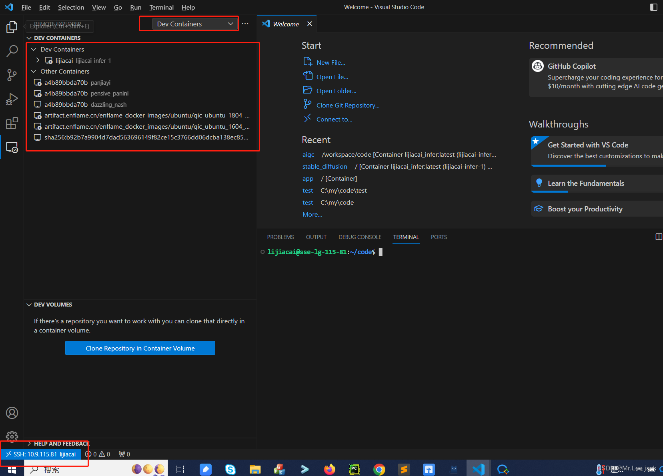Screen dimensions: 663x476
Task: Click the Connect to remote icon
Action: (307, 119)
